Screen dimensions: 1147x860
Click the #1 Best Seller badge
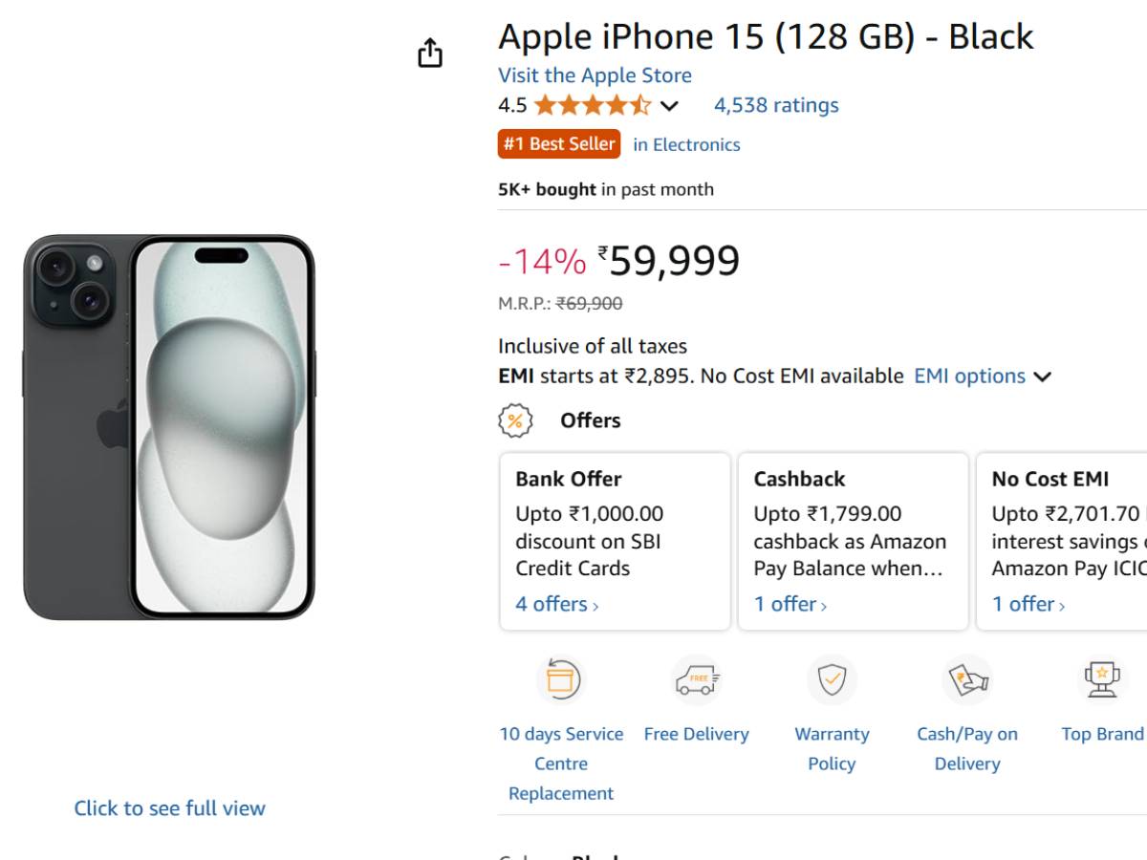(x=559, y=144)
